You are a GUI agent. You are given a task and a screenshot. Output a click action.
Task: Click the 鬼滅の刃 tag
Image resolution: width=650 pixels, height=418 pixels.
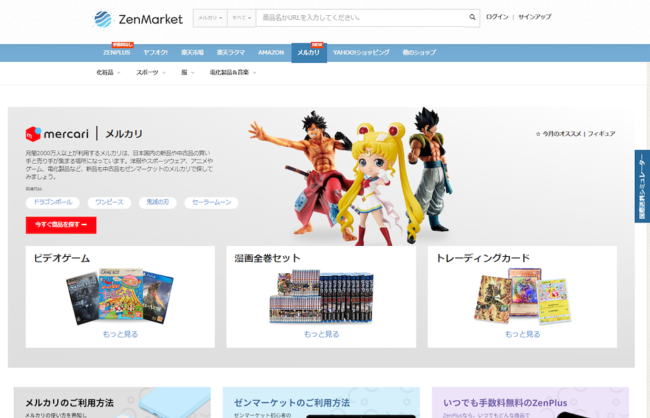coord(158,202)
